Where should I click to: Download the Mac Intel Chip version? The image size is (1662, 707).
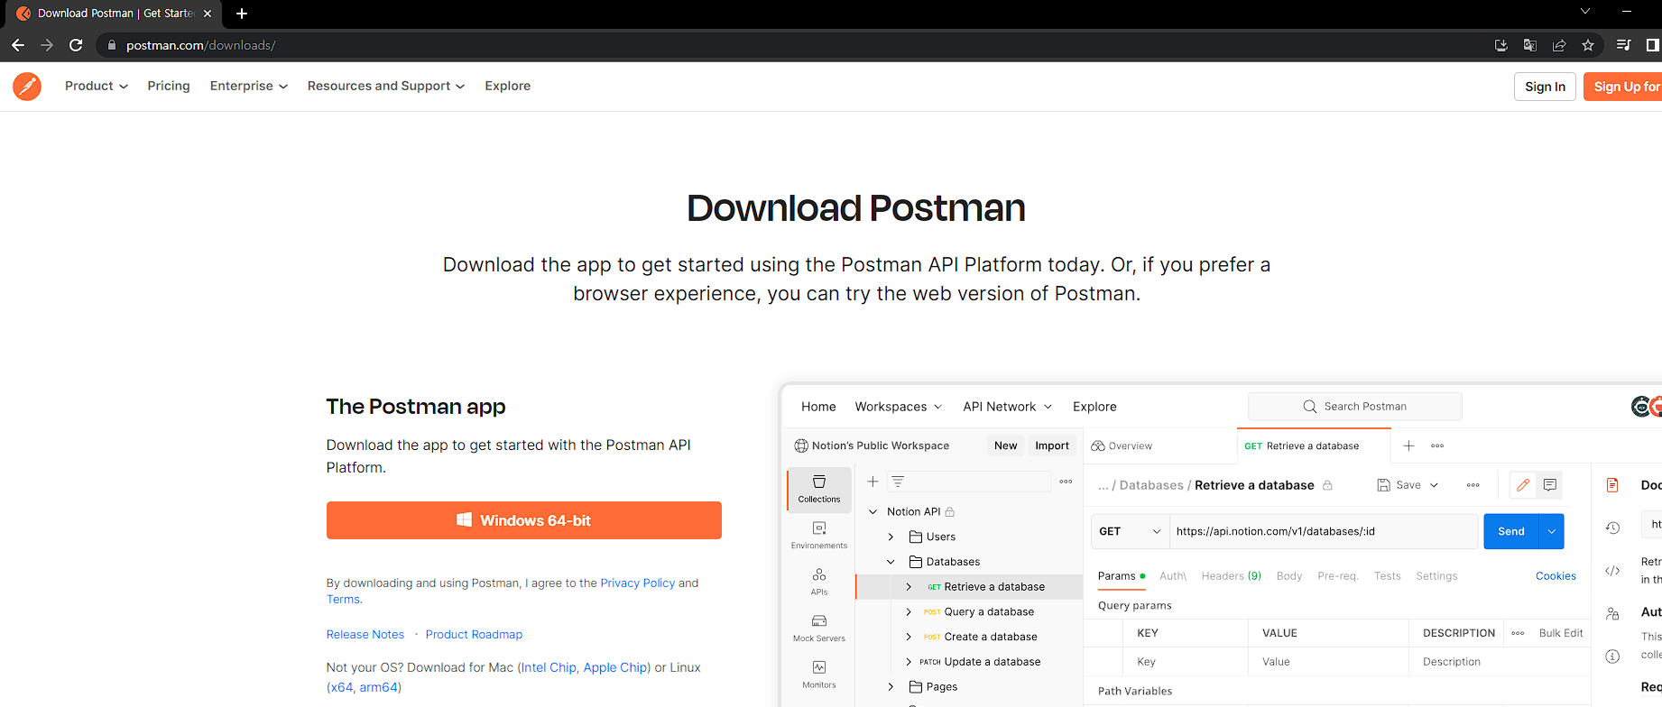[549, 667]
